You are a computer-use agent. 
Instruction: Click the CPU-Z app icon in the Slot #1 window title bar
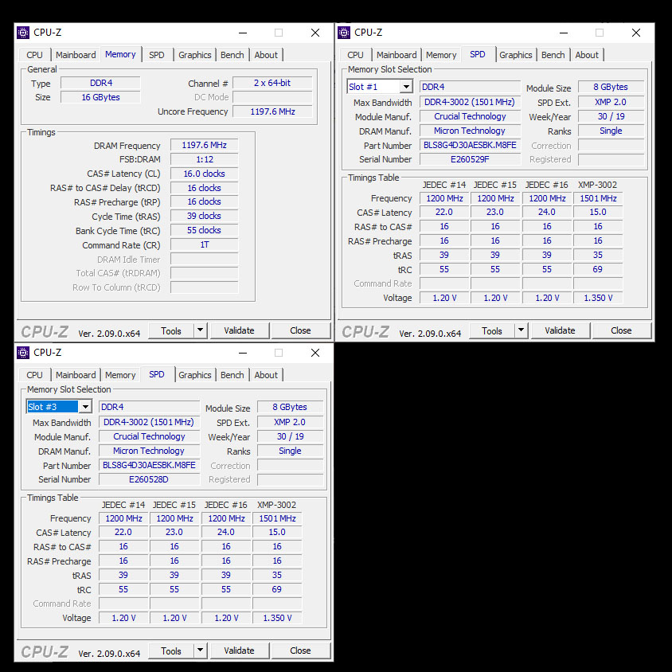[344, 33]
